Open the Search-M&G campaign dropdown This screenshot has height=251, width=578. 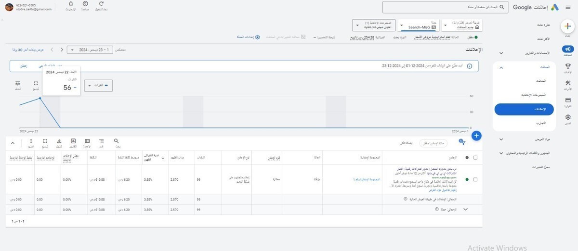click(419, 25)
